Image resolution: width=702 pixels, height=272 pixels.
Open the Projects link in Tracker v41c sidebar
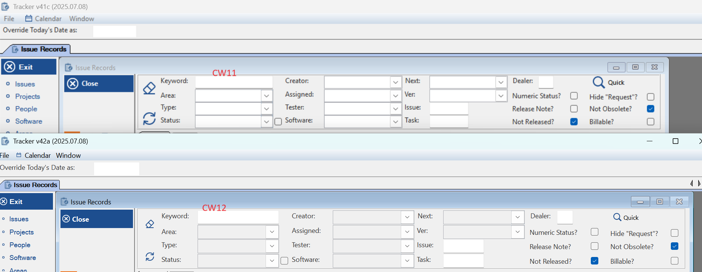27,97
